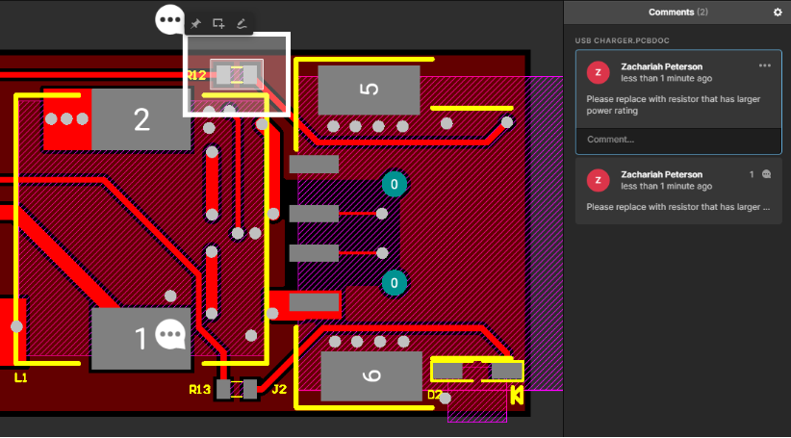This screenshot has height=438, width=791.
Task: Click the gray pad labeled 6
Action: pos(371,376)
